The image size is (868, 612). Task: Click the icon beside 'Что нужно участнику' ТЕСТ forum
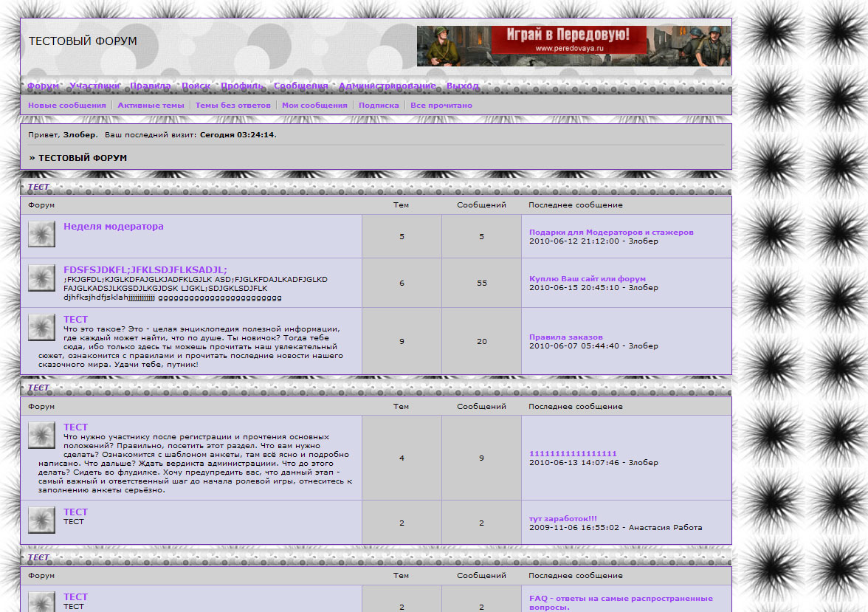coord(41,435)
